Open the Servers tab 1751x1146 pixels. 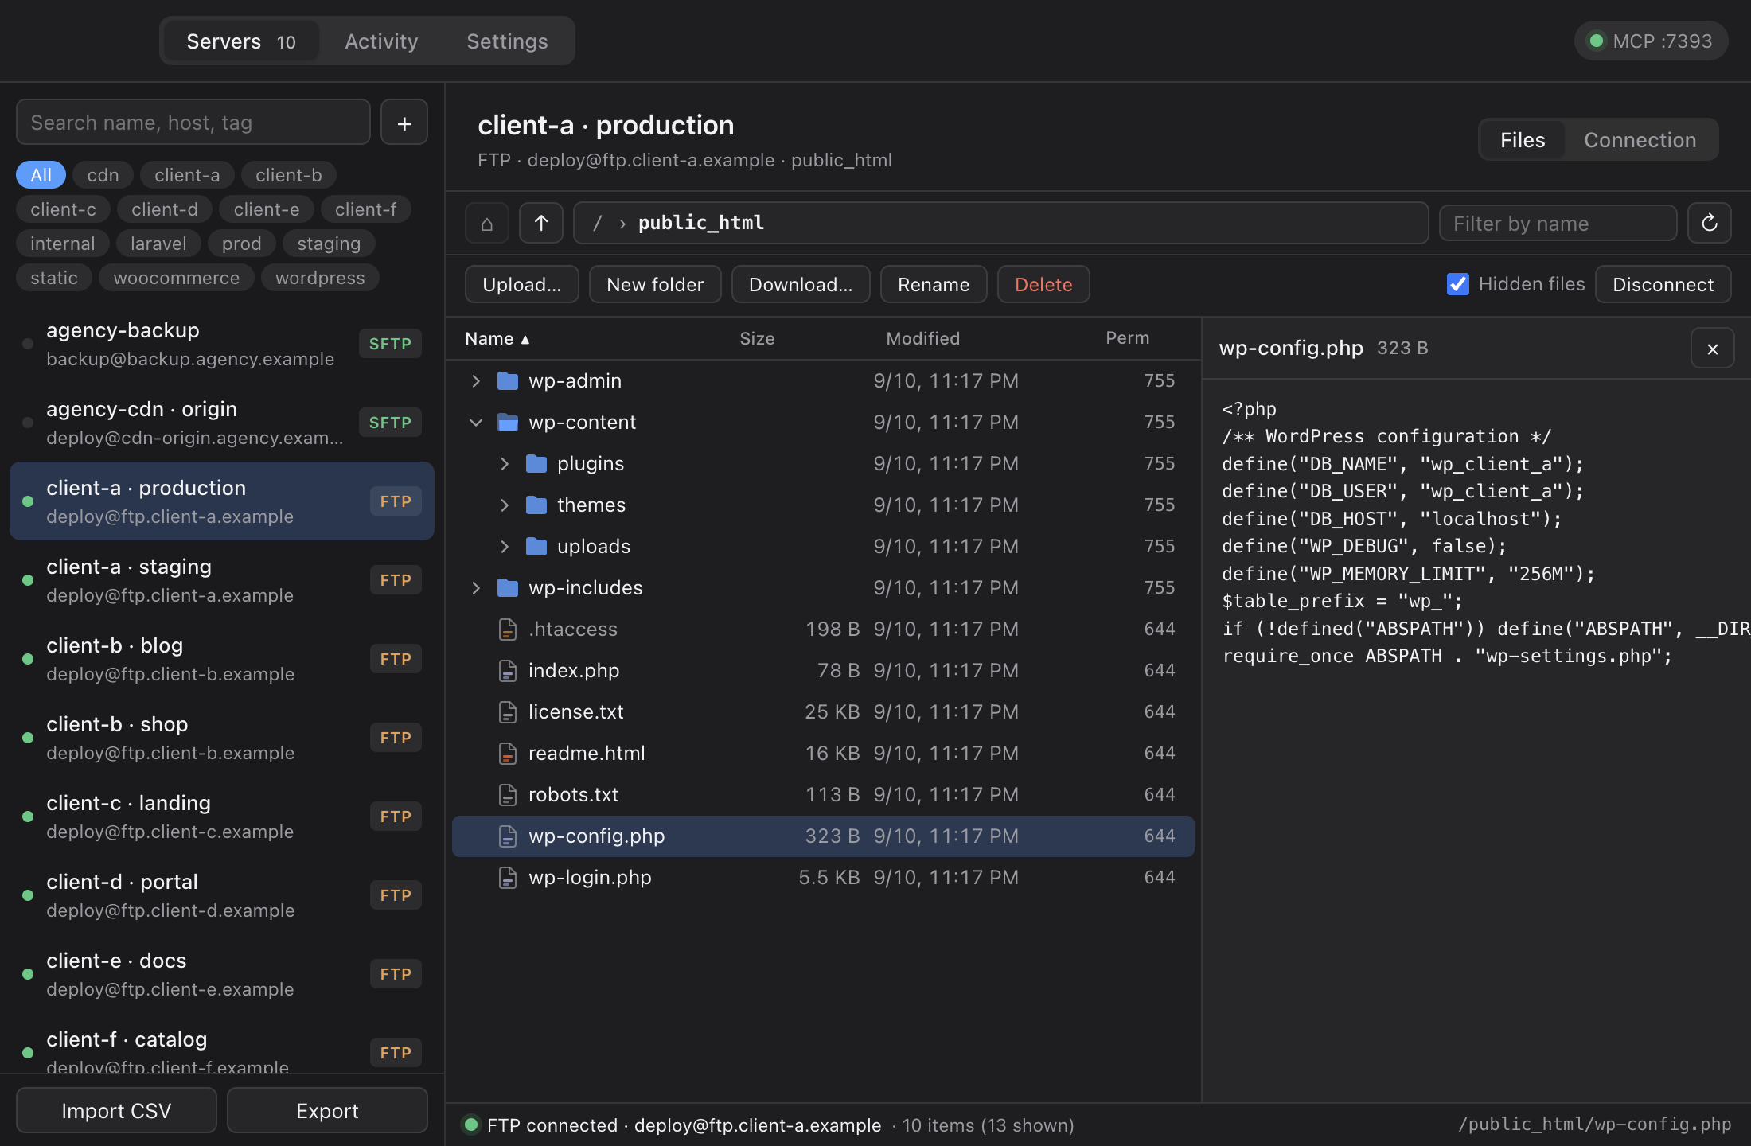click(x=241, y=41)
